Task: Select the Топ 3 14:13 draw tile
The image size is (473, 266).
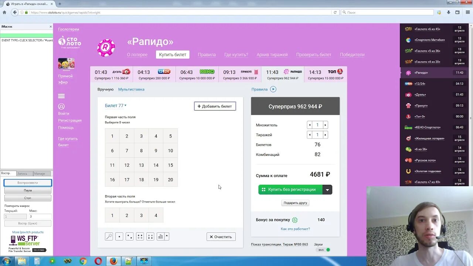Action: (x=325, y=74)
